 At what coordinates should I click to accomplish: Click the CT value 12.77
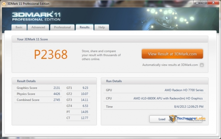[x=85, y=118]
